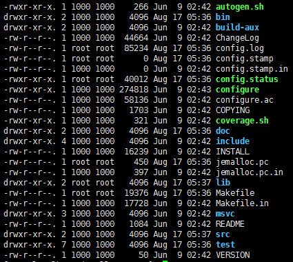Select the Makefile file name

pos(235,193)
